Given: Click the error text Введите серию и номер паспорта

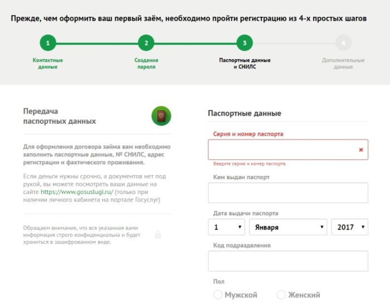Looking at the screenshot, I should tap(250, 164).
